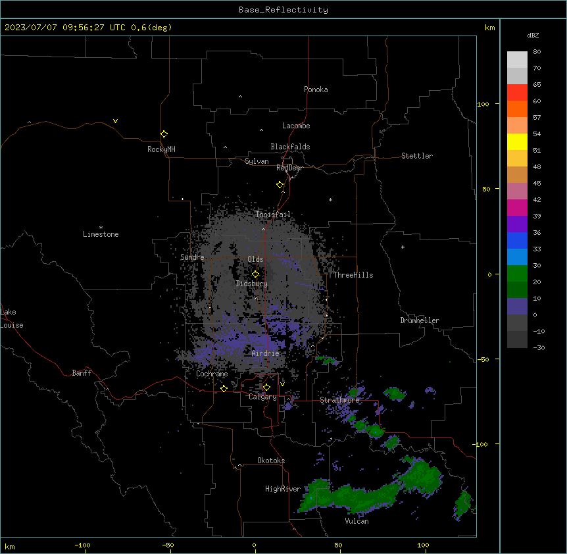The height and width of the screenshot is (554, 567).
Task: Click the Base_Reflectivity title text
Action: (283, 10)
